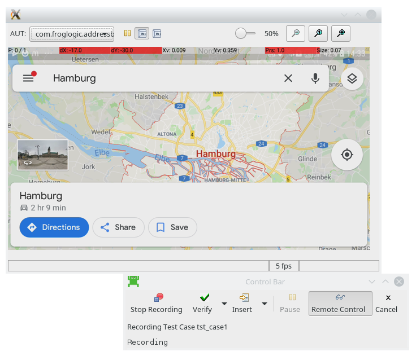416x356 pixels.
Task: Expand the Verify dropdown arrow
Action: 224,304
